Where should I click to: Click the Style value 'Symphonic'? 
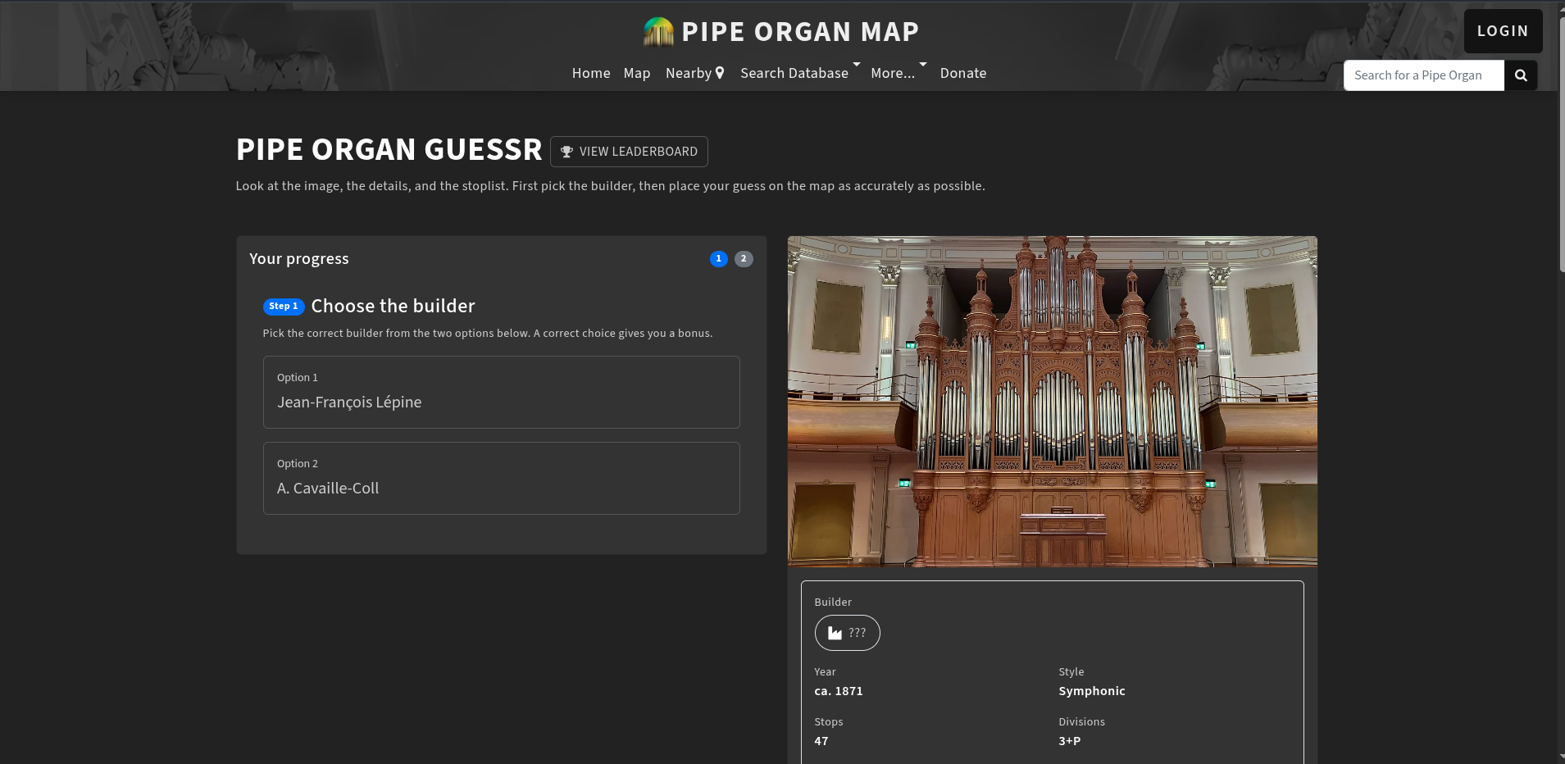(1091, 691)
